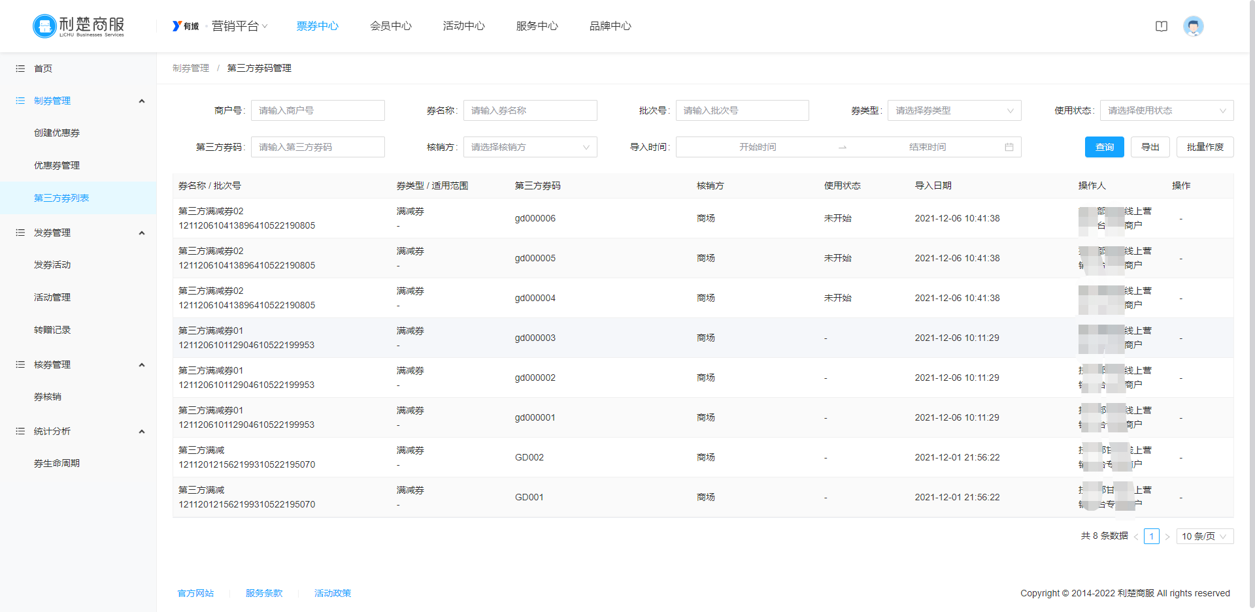Collapse the 核券管理 sidebar group
The image size is (1255, 612).
[x=142, y=364]
